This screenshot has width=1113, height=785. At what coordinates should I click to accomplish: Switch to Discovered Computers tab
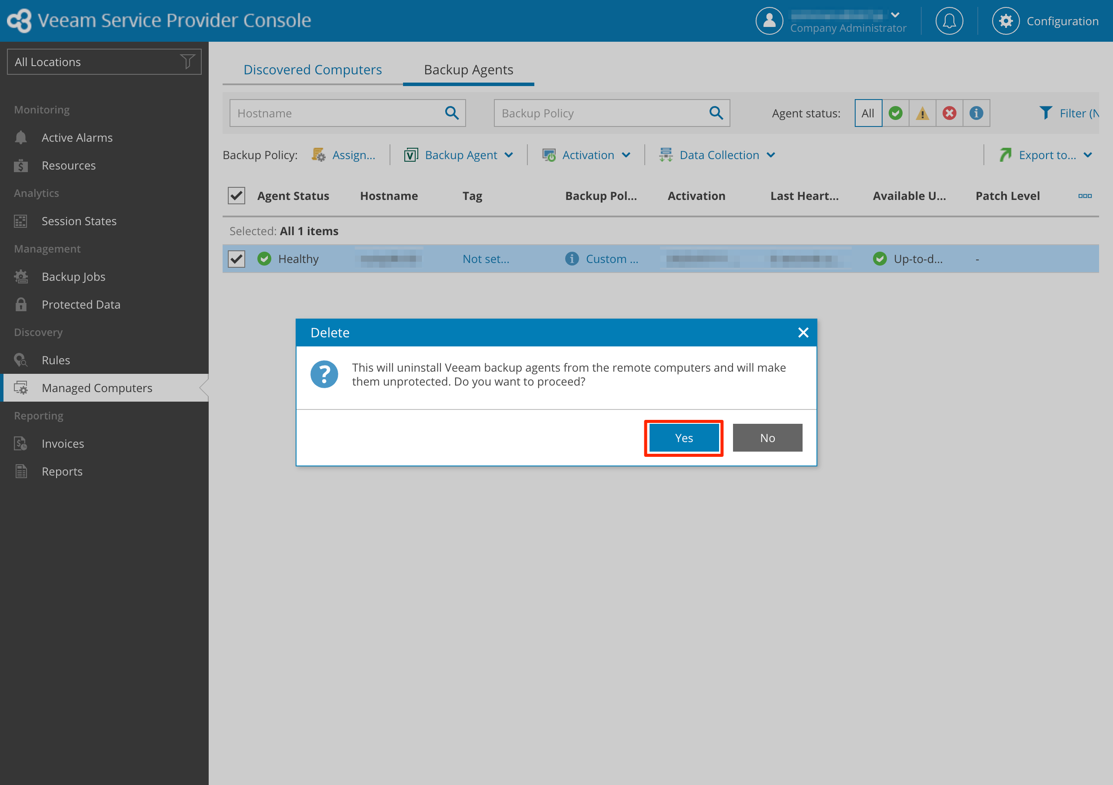[313, 70]
